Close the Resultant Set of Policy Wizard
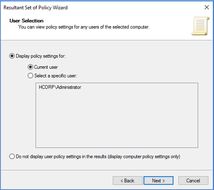This screenshot has height=190, width=214. click(x=206, y=7)
